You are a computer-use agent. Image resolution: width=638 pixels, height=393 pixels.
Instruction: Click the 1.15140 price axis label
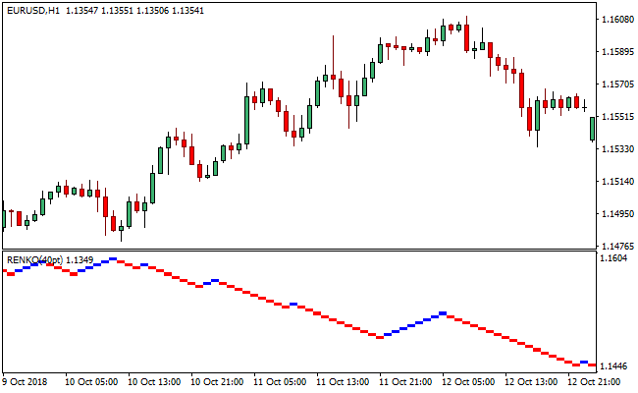(618, 181)
